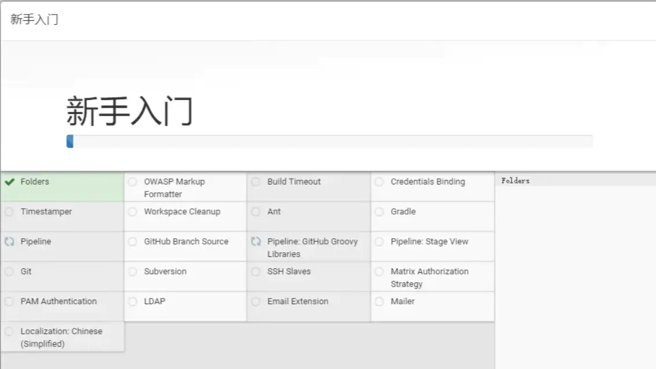Click the PAM Authentication plugin label
The image size is (656, 369).
(58, 301)
